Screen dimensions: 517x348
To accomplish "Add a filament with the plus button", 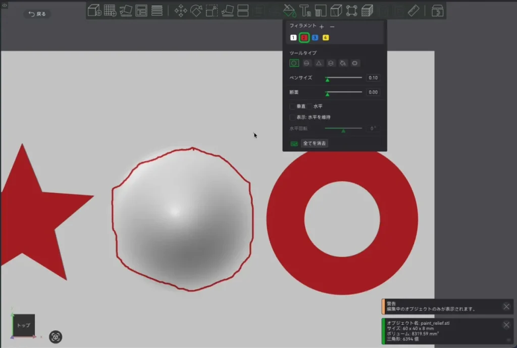I will click(322, 27).
